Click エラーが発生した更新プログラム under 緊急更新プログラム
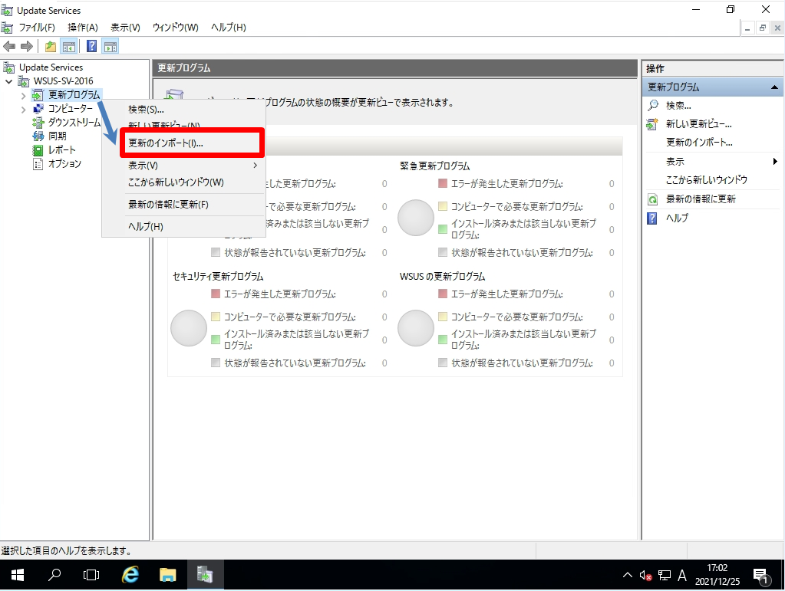Image resolution: width=785 pixels, height=591 pixels. tap(506, 184)
